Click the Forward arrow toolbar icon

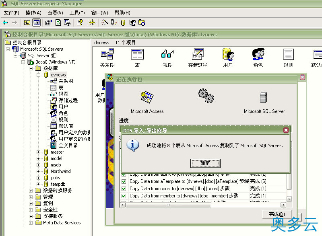pyautogui.click(x=14, y=23)
